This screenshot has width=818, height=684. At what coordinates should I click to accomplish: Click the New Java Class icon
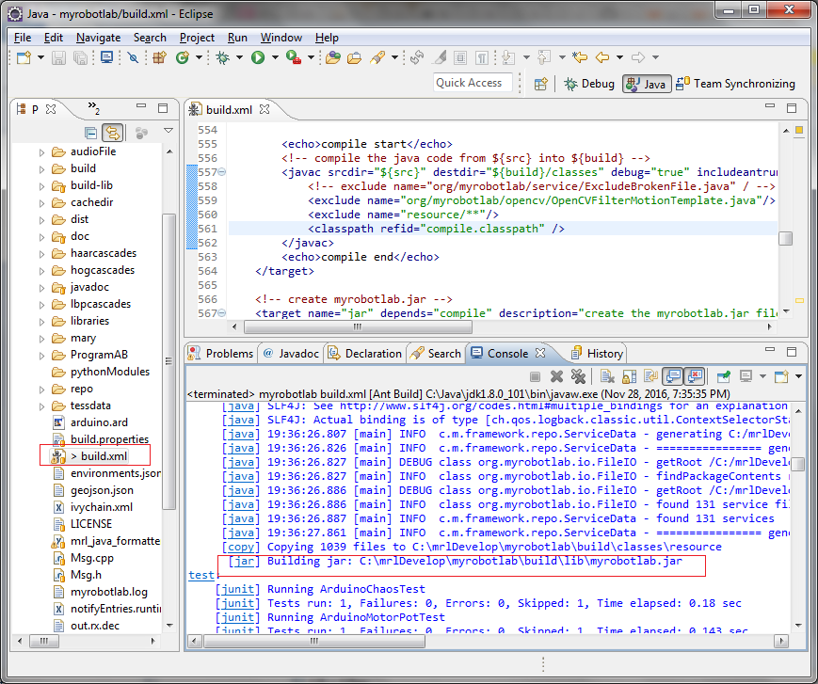click(x=182, y=57)
